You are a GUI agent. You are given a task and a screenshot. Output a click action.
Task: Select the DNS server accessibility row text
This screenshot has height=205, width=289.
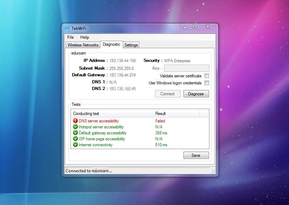click(x=99, y=121)
